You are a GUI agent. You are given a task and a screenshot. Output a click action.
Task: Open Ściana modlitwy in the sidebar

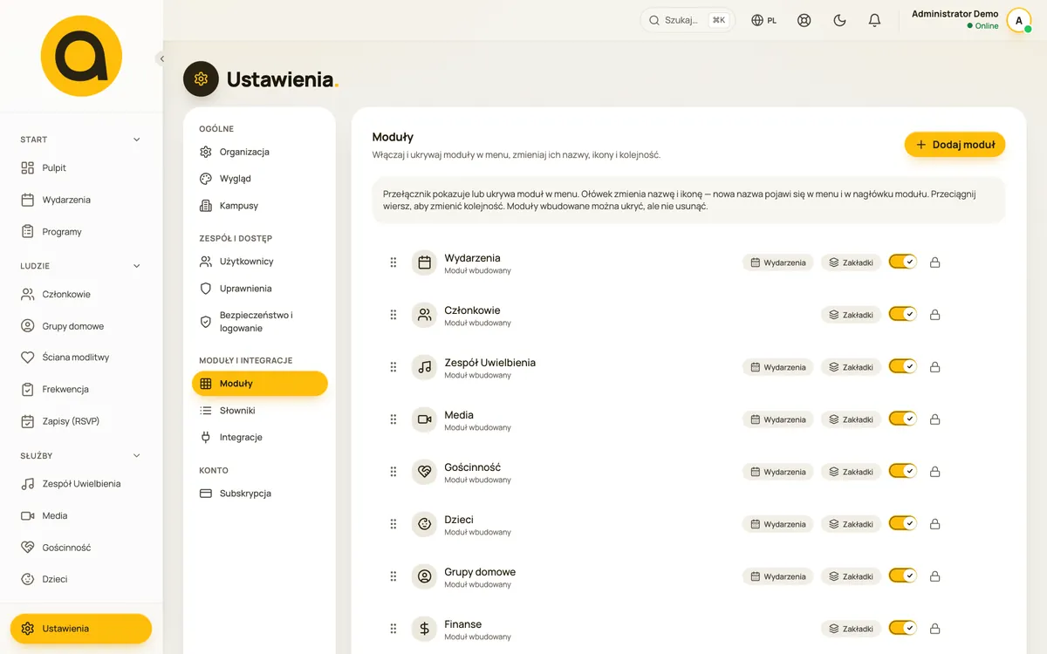81,358
